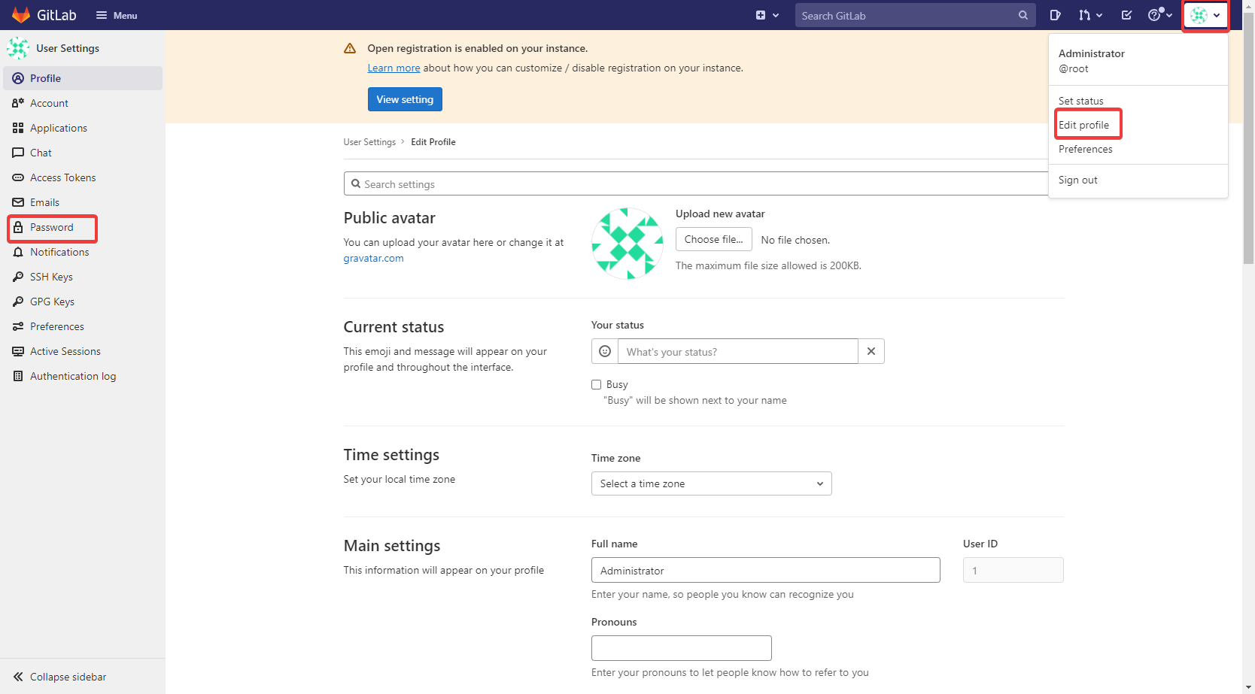Viewport: 1255px width, 694px height.
Task: Open the SSH Keys sidebar section
Action: click(50, 276)
